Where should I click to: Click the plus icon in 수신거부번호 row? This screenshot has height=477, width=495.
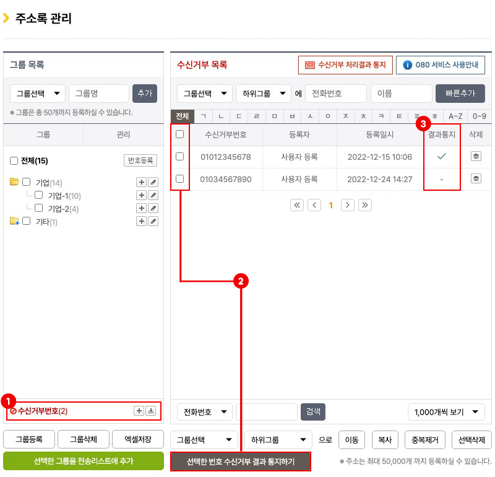click(x=139, y=411)
